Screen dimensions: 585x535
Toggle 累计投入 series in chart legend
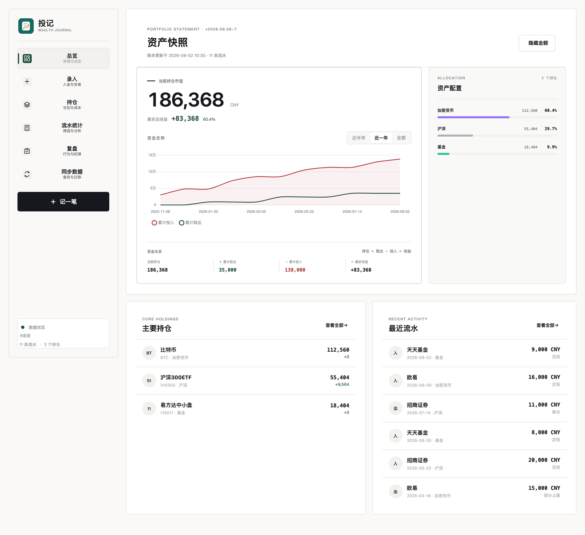click(x=163, y=223)
